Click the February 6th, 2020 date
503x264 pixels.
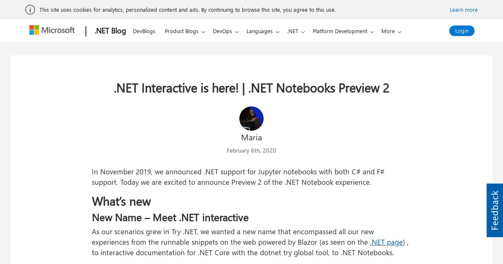(x=251, y=150)
